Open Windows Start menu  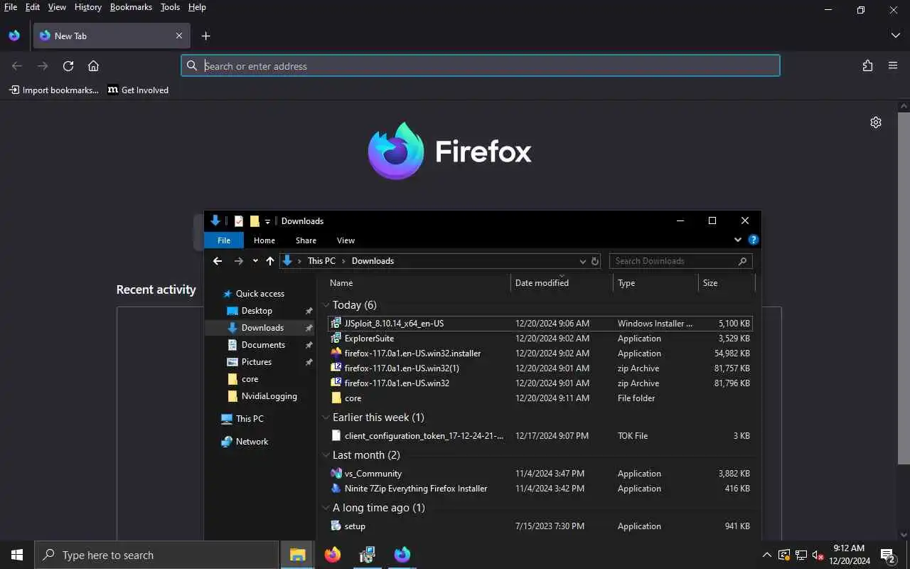[17, 555]
